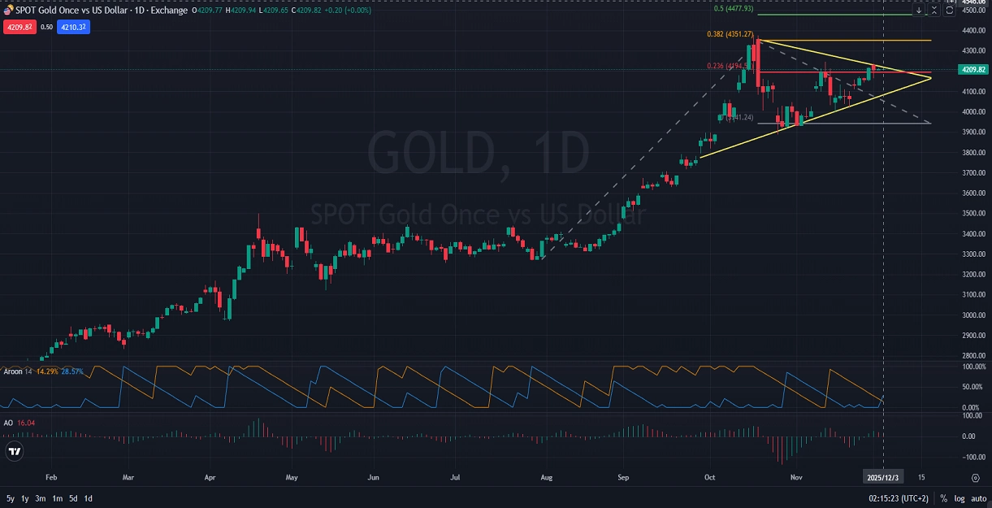Click the red sell price 4209.82 button

click(x=19, y=27)
